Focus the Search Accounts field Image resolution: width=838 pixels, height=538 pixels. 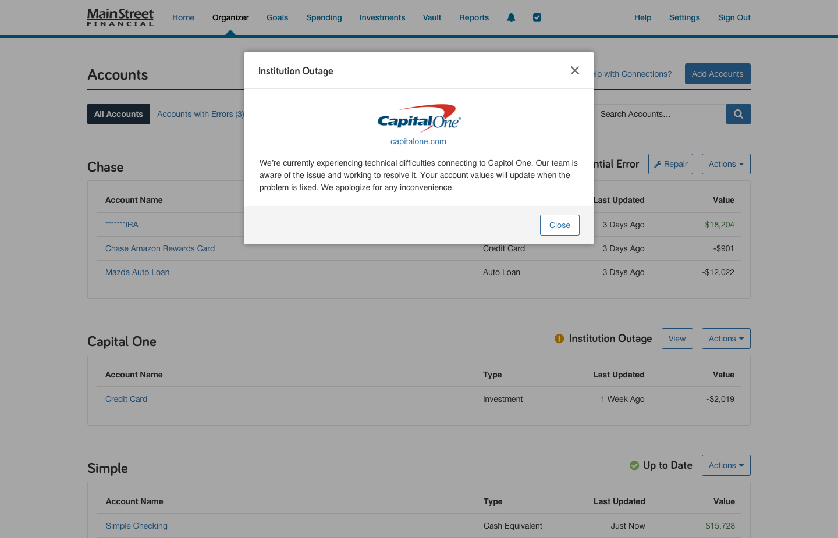tap(660, 114)
